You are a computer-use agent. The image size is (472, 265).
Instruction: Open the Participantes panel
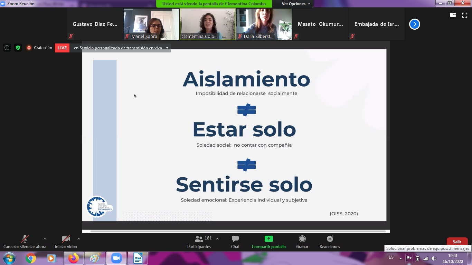point(199,242)
